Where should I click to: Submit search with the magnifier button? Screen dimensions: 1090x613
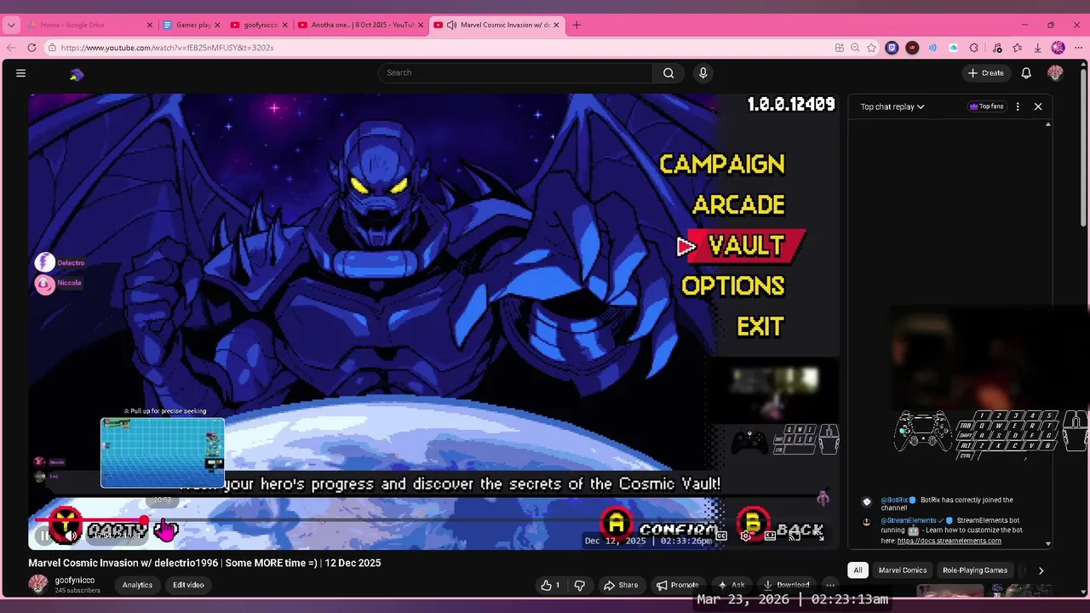point(668,73)
